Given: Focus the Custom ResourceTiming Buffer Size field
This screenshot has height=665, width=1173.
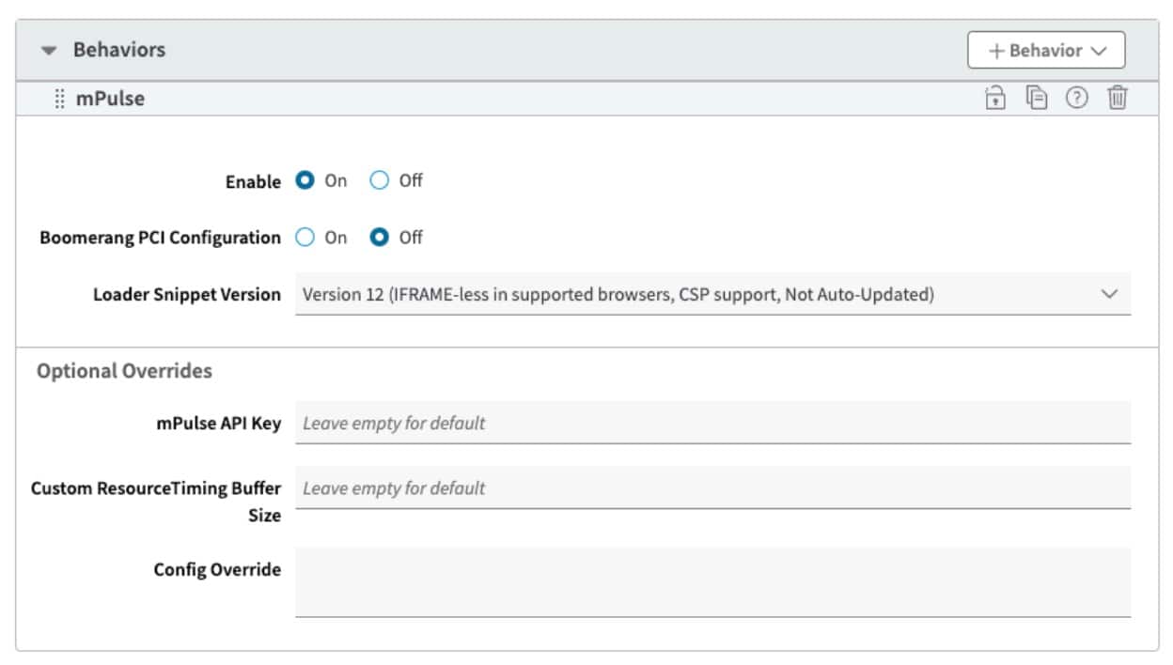Looking at the screenshot, I should (x=712, y=488).
